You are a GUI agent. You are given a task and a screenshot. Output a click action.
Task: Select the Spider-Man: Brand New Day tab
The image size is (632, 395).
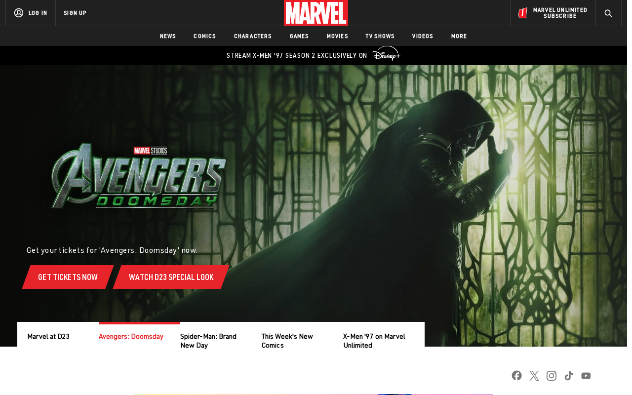(x=208, y=341)
